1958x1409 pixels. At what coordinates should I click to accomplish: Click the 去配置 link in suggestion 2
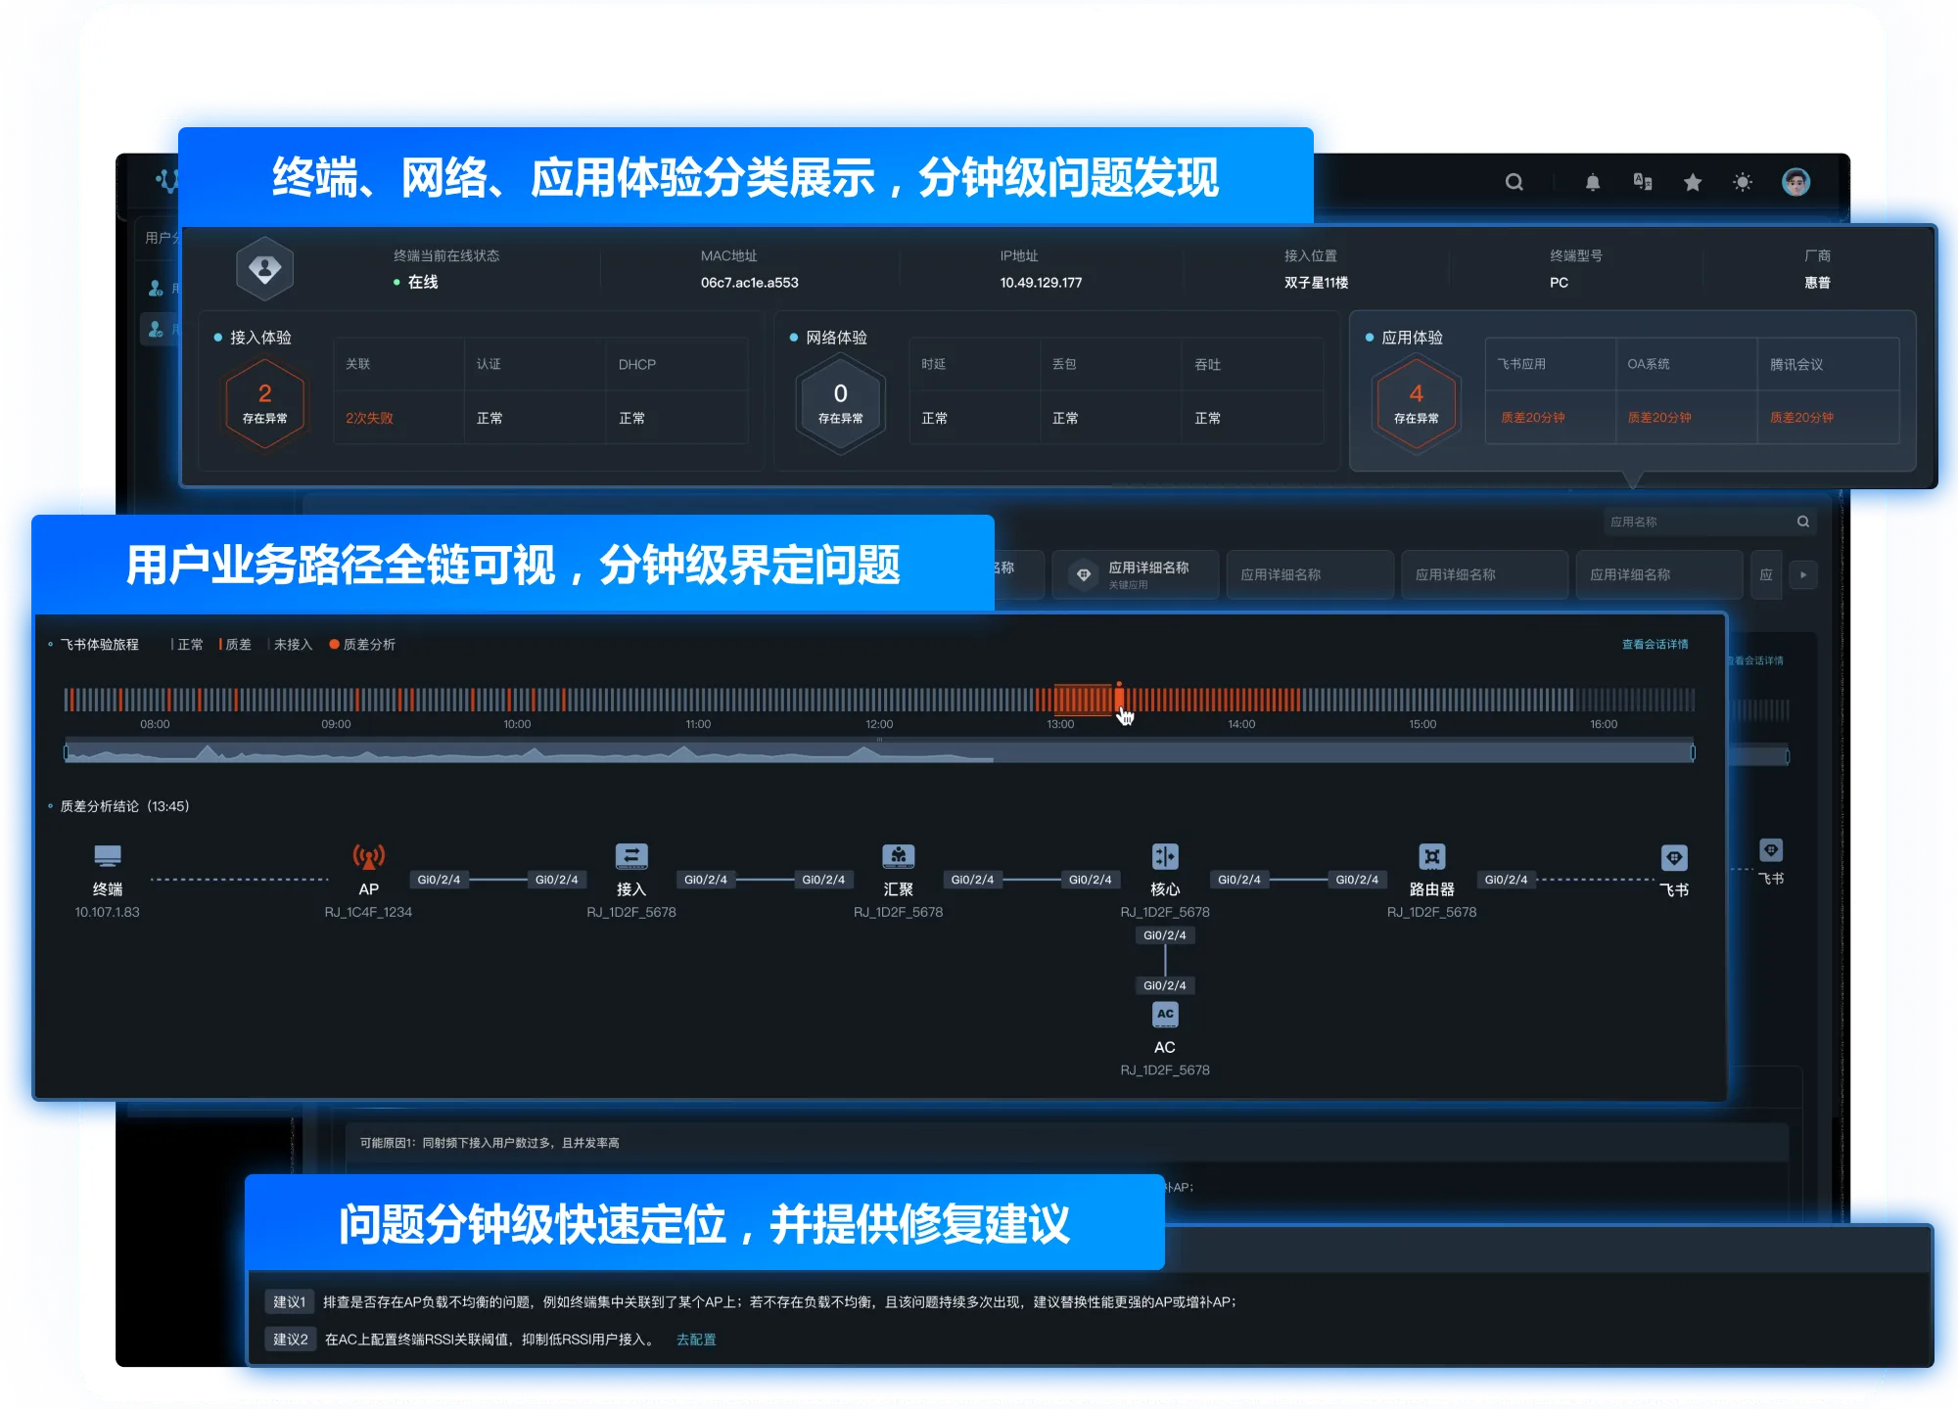point(696,1340)
